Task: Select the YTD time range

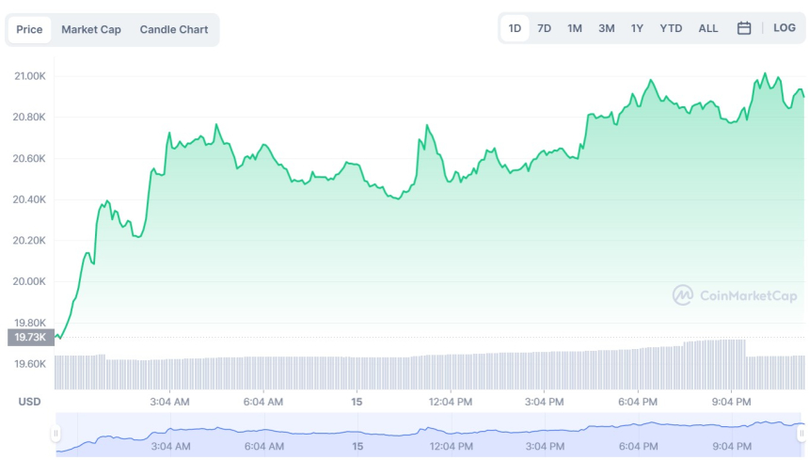Action: [671, 28]
